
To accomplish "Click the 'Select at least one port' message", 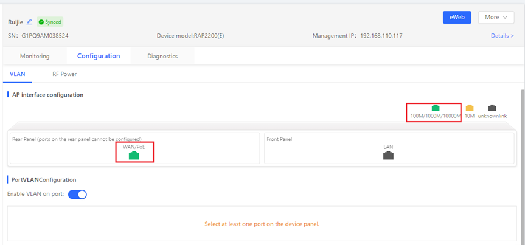I will pyautogui.click(x=262, y=224).
